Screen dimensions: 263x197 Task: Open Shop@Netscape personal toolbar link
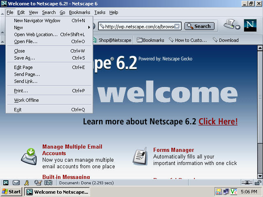(x=112, y=40)
